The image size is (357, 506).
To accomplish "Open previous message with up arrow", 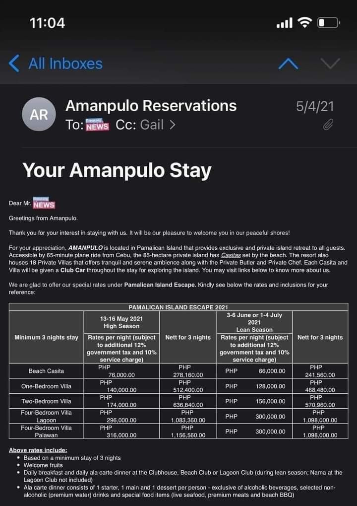I will click(288, 64).
